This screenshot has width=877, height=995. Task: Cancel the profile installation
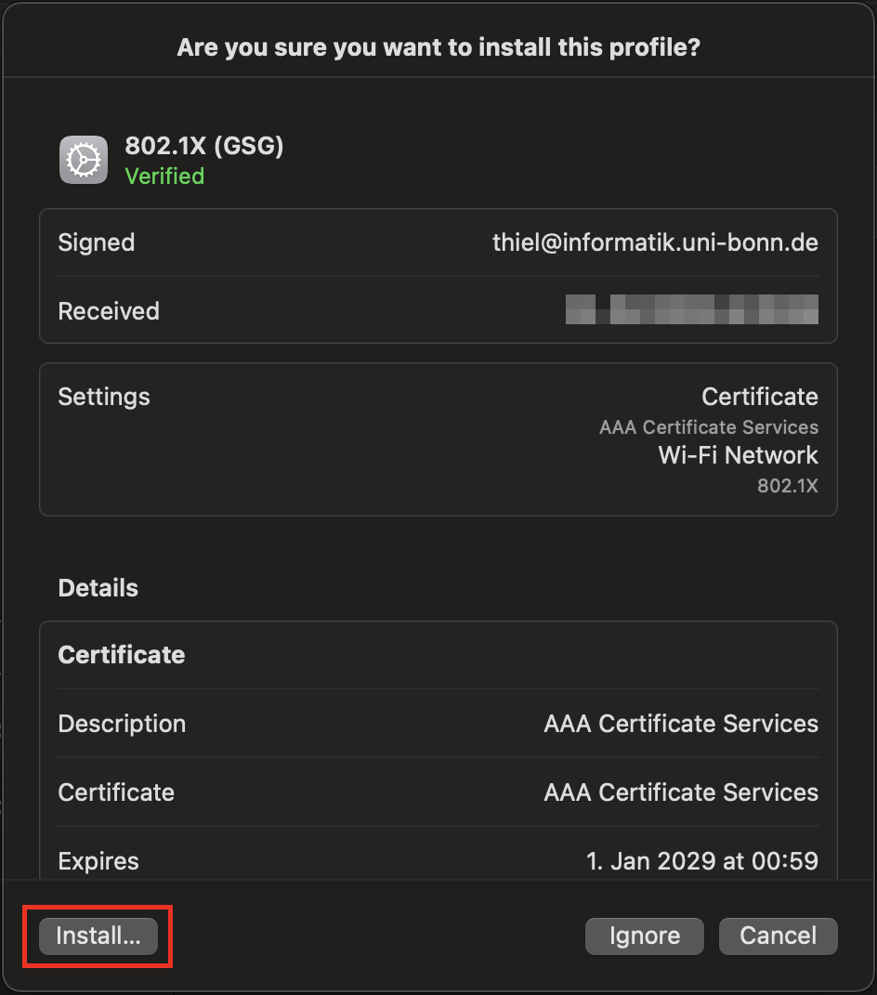[778, 936]
